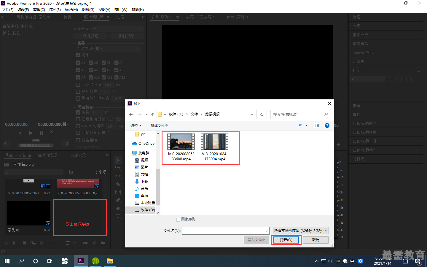
Task: Select the lv_0_20200805233608.mp4 file in dialog
Action: [x=181, y=147]
